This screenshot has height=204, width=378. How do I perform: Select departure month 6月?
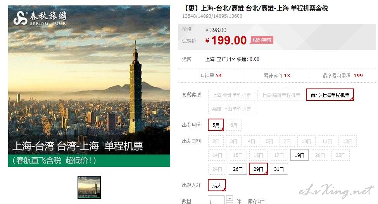pyautogui.click(x=234, y=125)
